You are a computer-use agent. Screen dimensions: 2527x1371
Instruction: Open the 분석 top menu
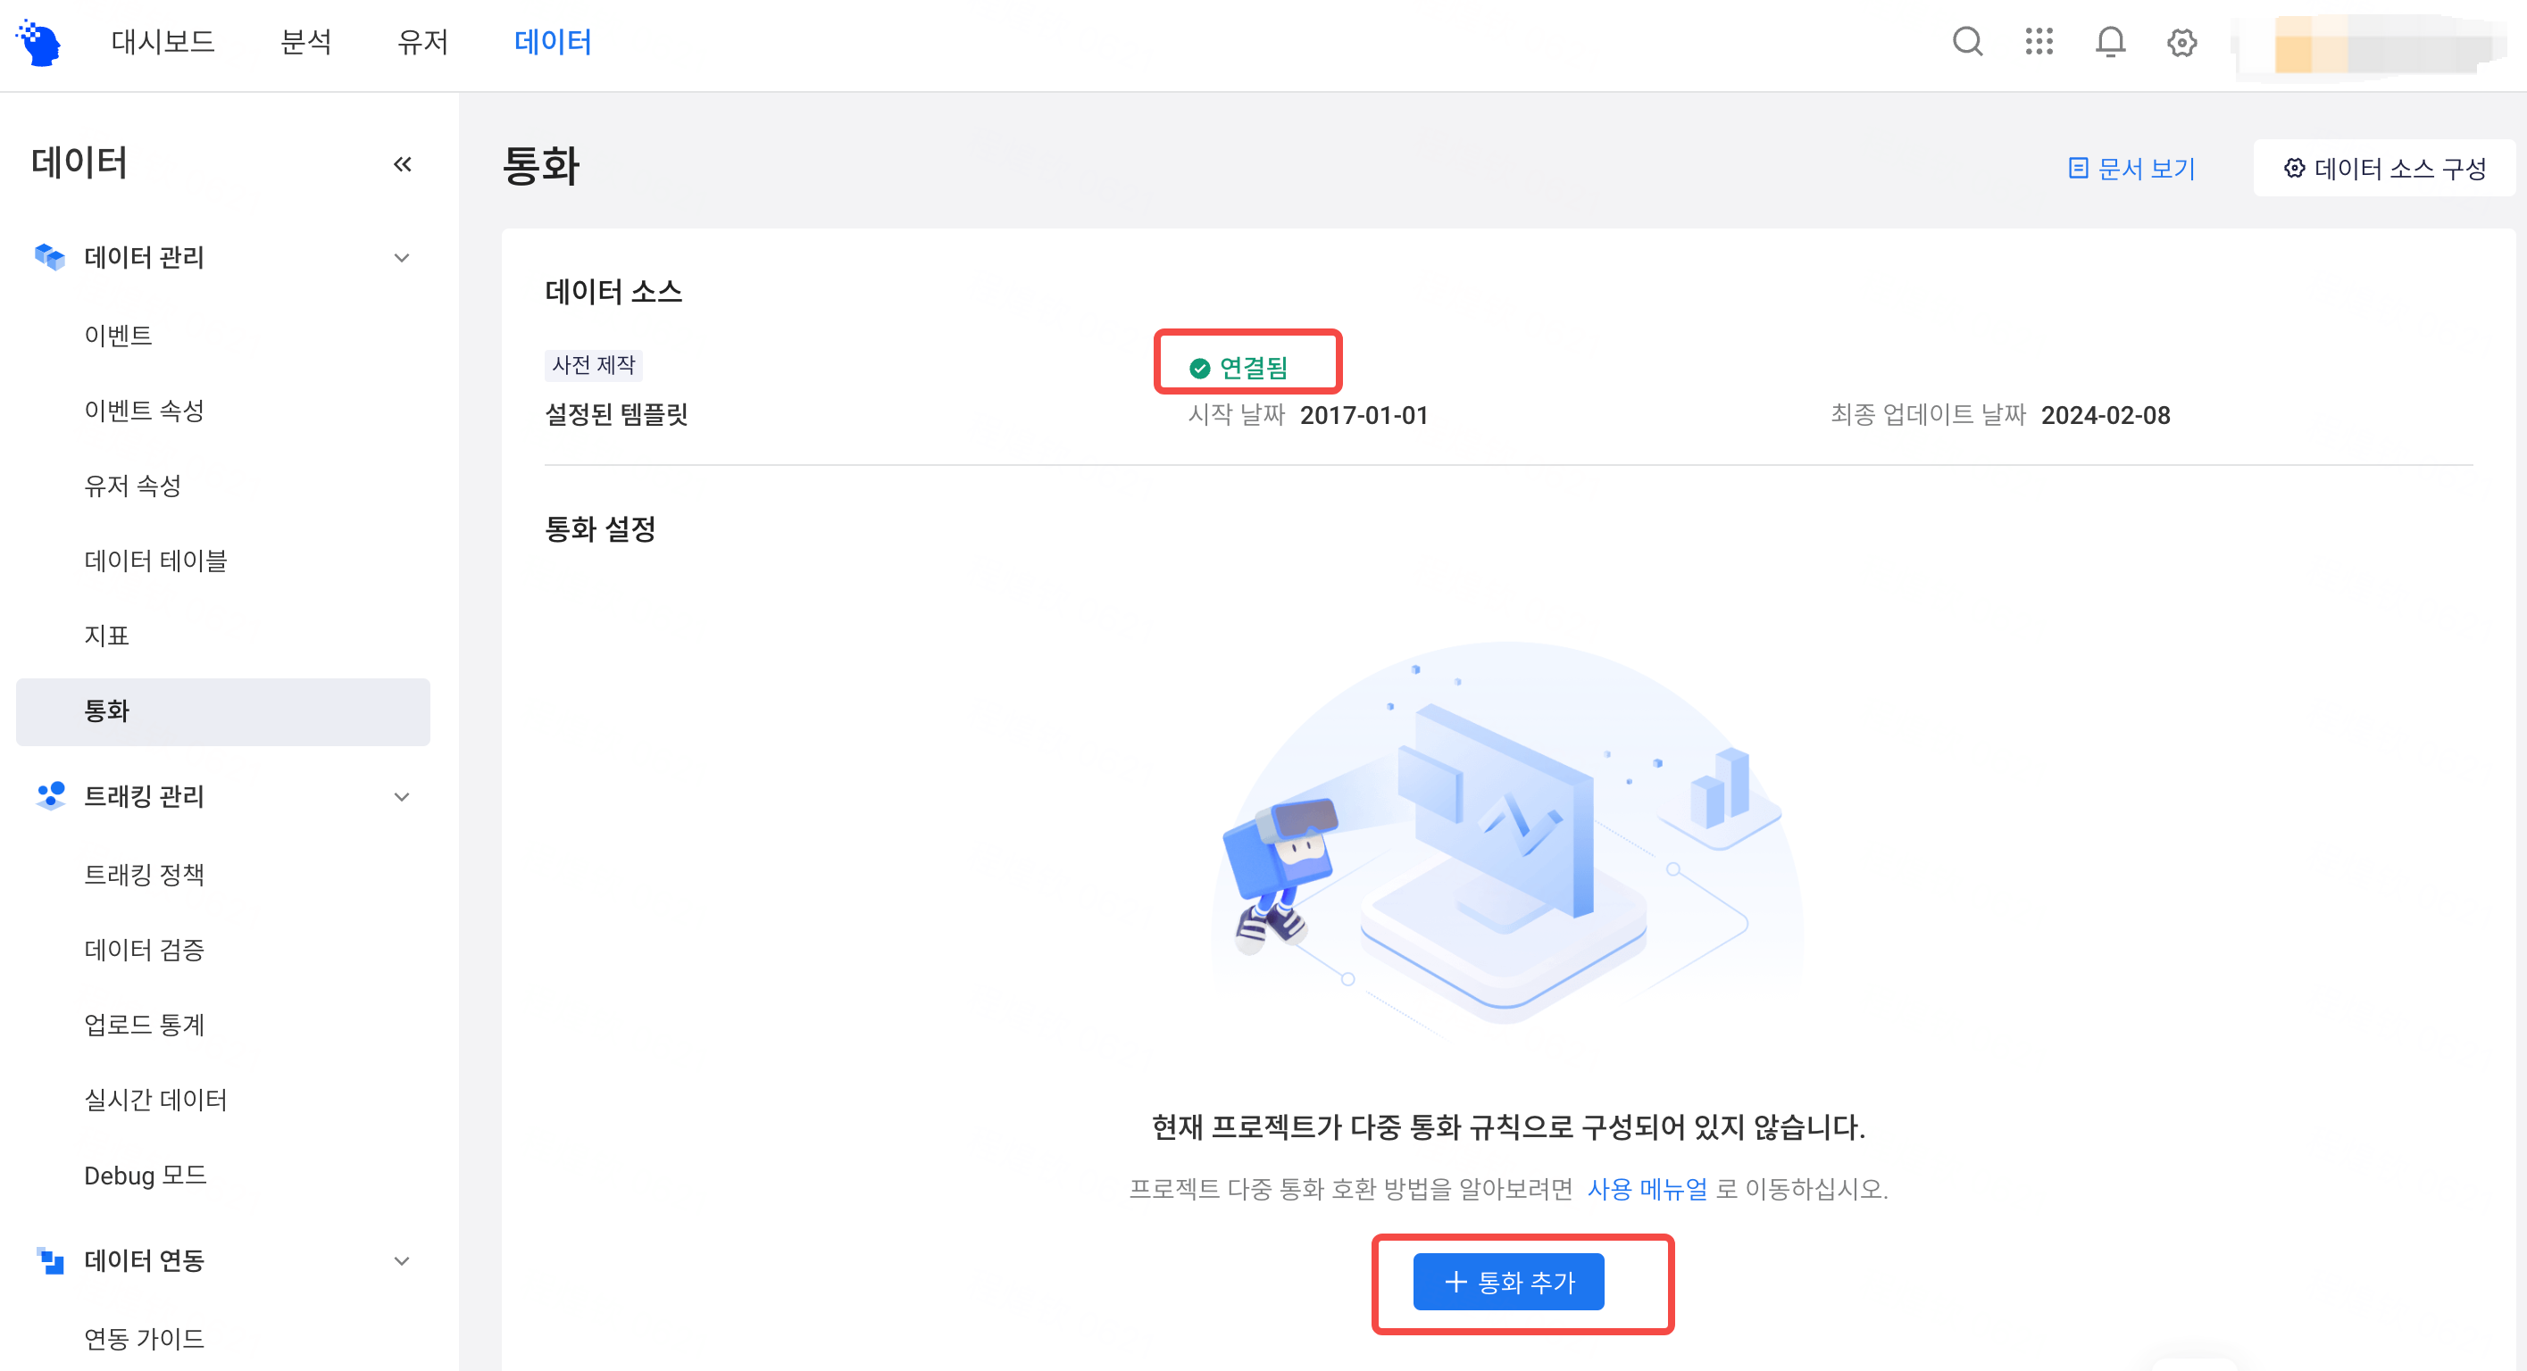tap(306, 42)
